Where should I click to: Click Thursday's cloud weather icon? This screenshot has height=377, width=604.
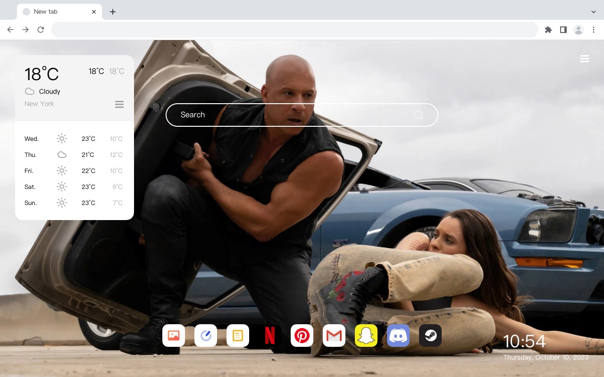pos(62,155)
